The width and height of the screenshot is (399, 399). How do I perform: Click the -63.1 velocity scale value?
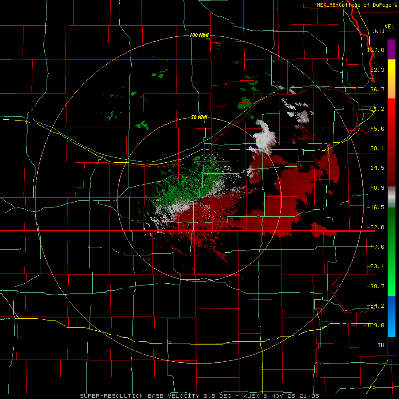376,266
